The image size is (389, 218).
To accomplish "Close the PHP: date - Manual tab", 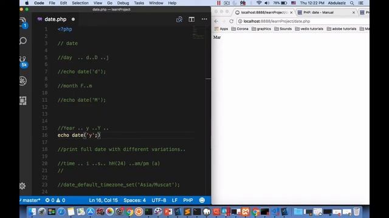I will (354, 12).
